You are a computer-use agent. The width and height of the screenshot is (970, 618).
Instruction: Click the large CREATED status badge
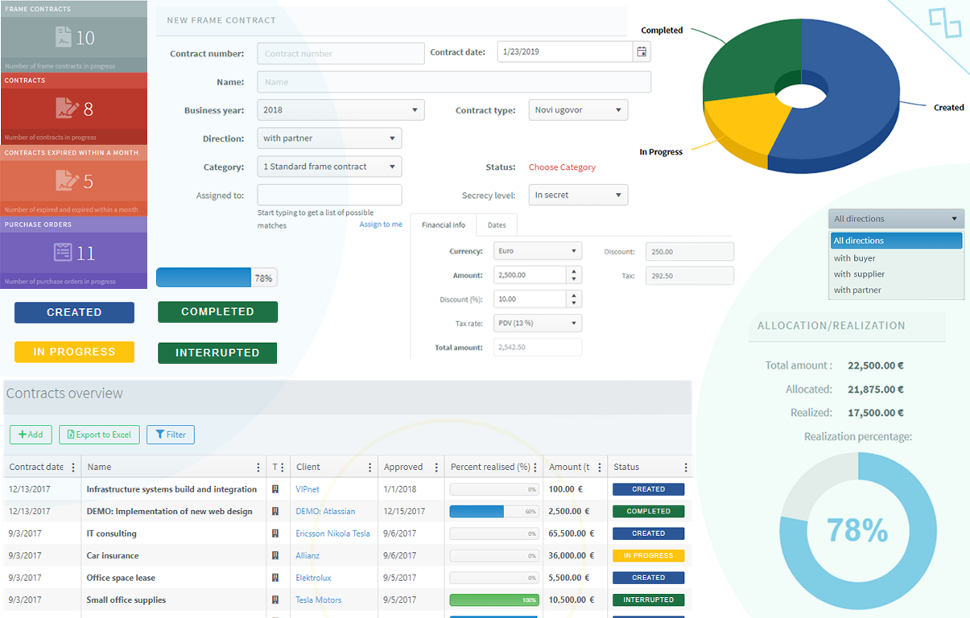pyautogui.click(x=74, y=312)
